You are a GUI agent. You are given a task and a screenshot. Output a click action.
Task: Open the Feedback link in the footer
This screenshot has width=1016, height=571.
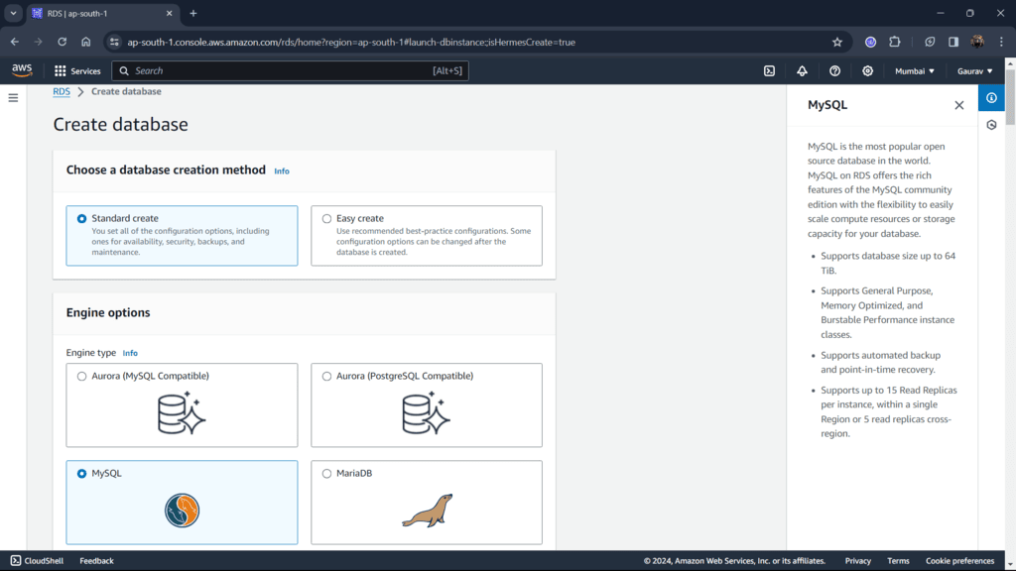pyautogui.click(x=96, y=561)
